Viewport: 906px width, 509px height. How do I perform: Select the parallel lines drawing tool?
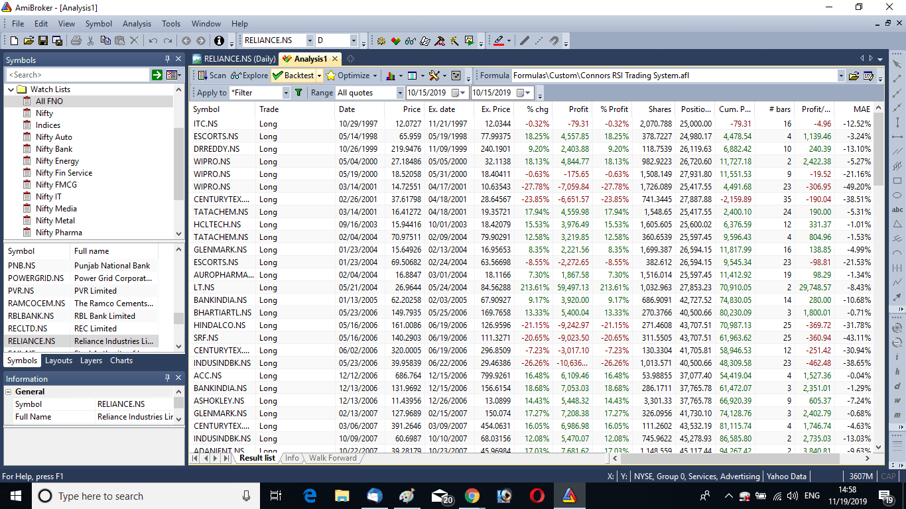click(897, 151)
